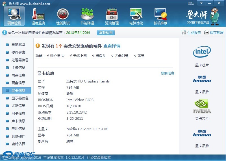Open the 论坛 link in title bar
Image resolution: width=226 pixels, height=161 pixels.
191,3
